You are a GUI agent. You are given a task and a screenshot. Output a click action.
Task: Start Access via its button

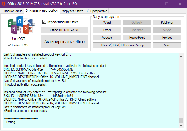[x=107, y=38]
